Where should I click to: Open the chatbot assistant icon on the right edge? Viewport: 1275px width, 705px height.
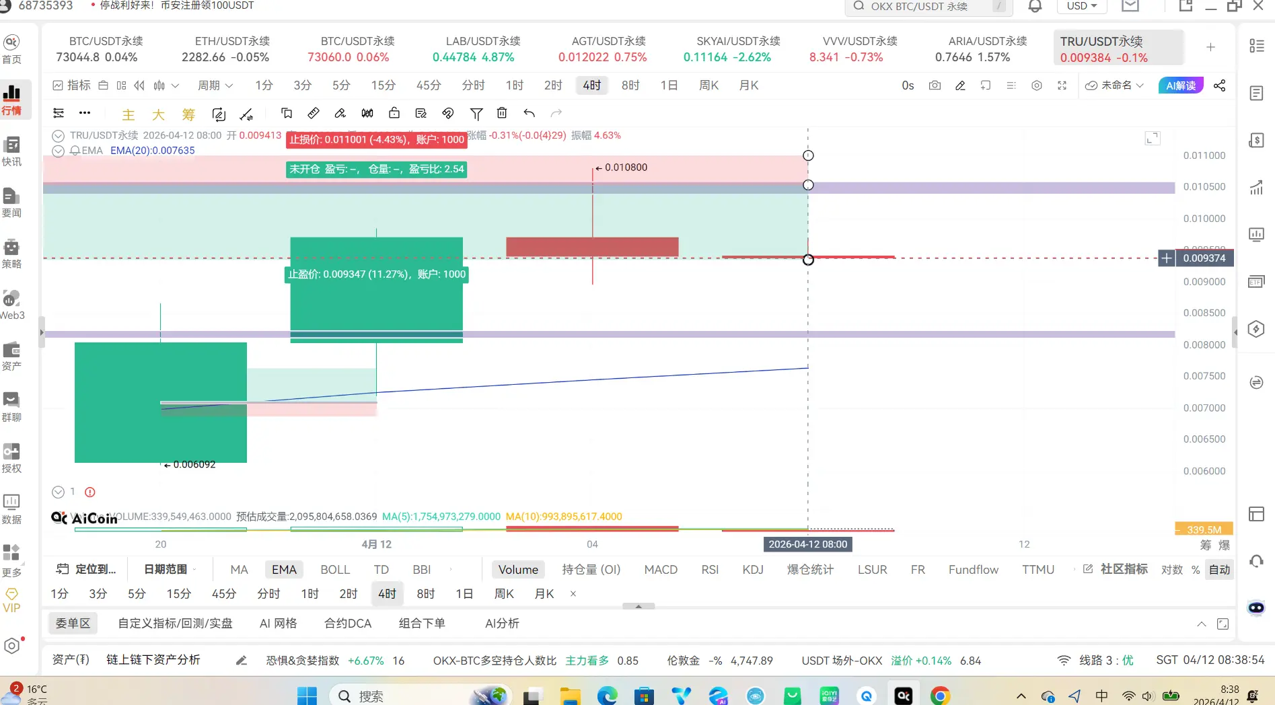pyautogui.click(x=1256, y=607)
